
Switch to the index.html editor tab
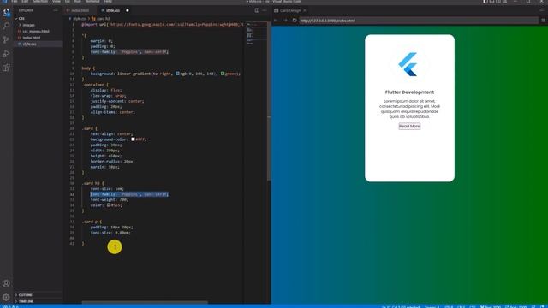80,10
